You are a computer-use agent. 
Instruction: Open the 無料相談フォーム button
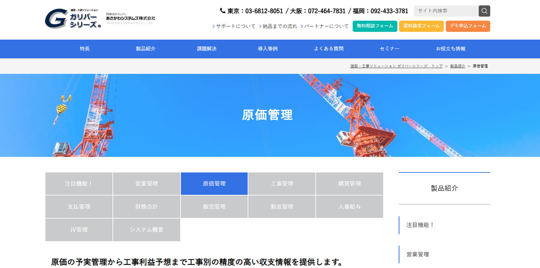pyautogui.click(x=375, y=26)
